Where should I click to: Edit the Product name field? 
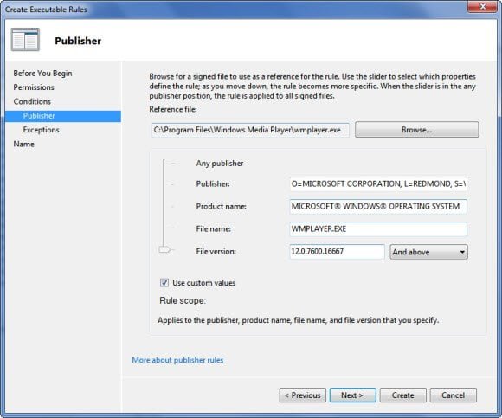point(378,207)
